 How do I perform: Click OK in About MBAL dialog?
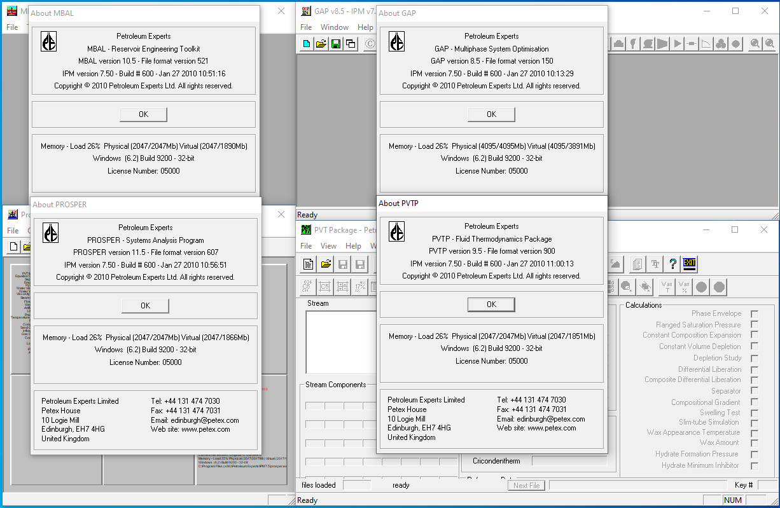[x=143, y=114]
